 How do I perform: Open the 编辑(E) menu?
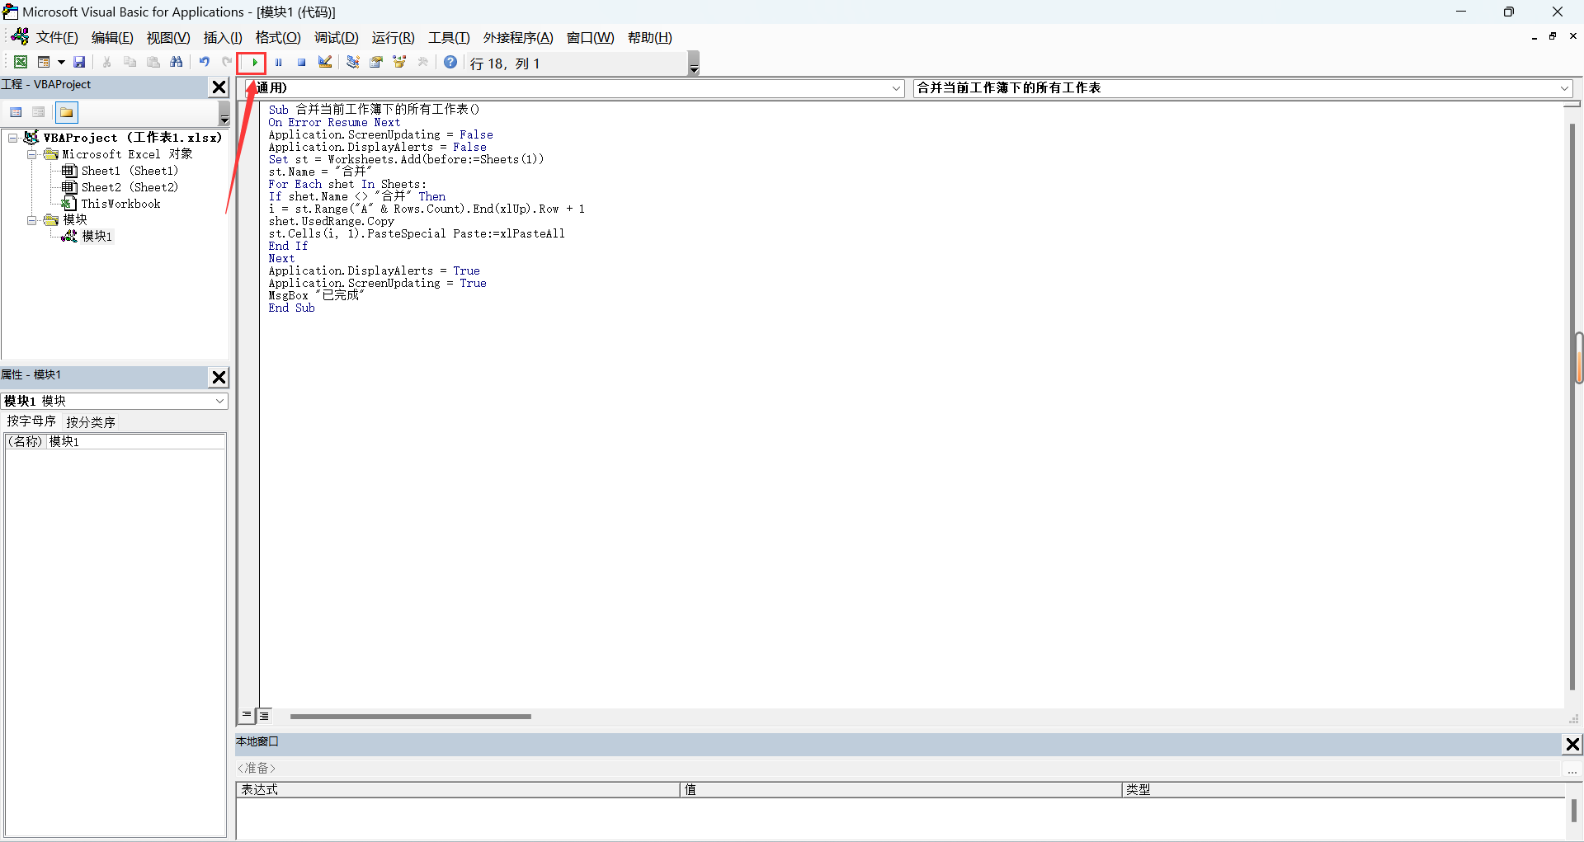click(x=112, y=38)
